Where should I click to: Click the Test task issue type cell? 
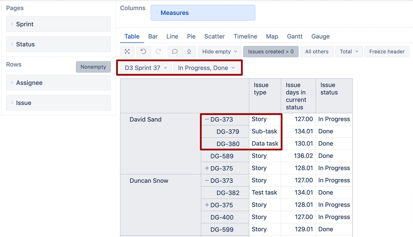tap(264, 192)
